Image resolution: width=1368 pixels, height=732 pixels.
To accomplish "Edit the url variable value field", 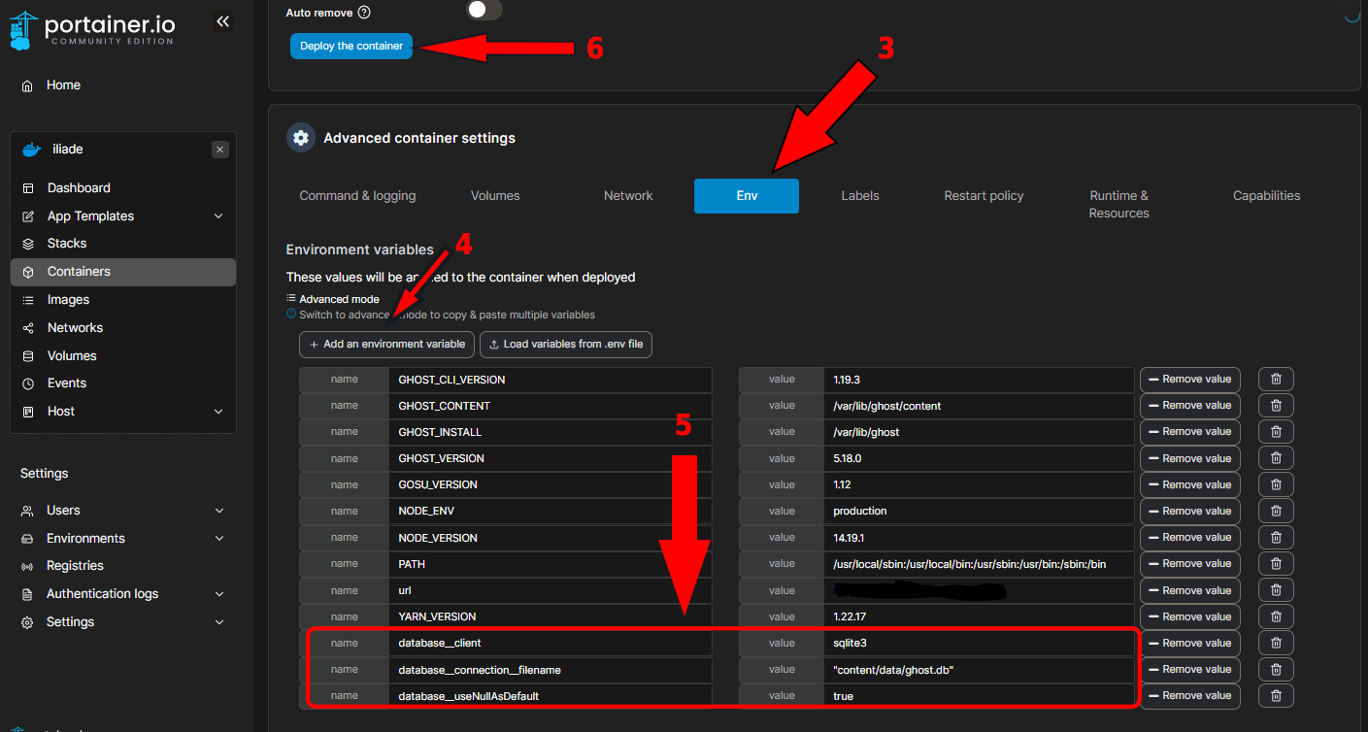I will click(979, 590).
